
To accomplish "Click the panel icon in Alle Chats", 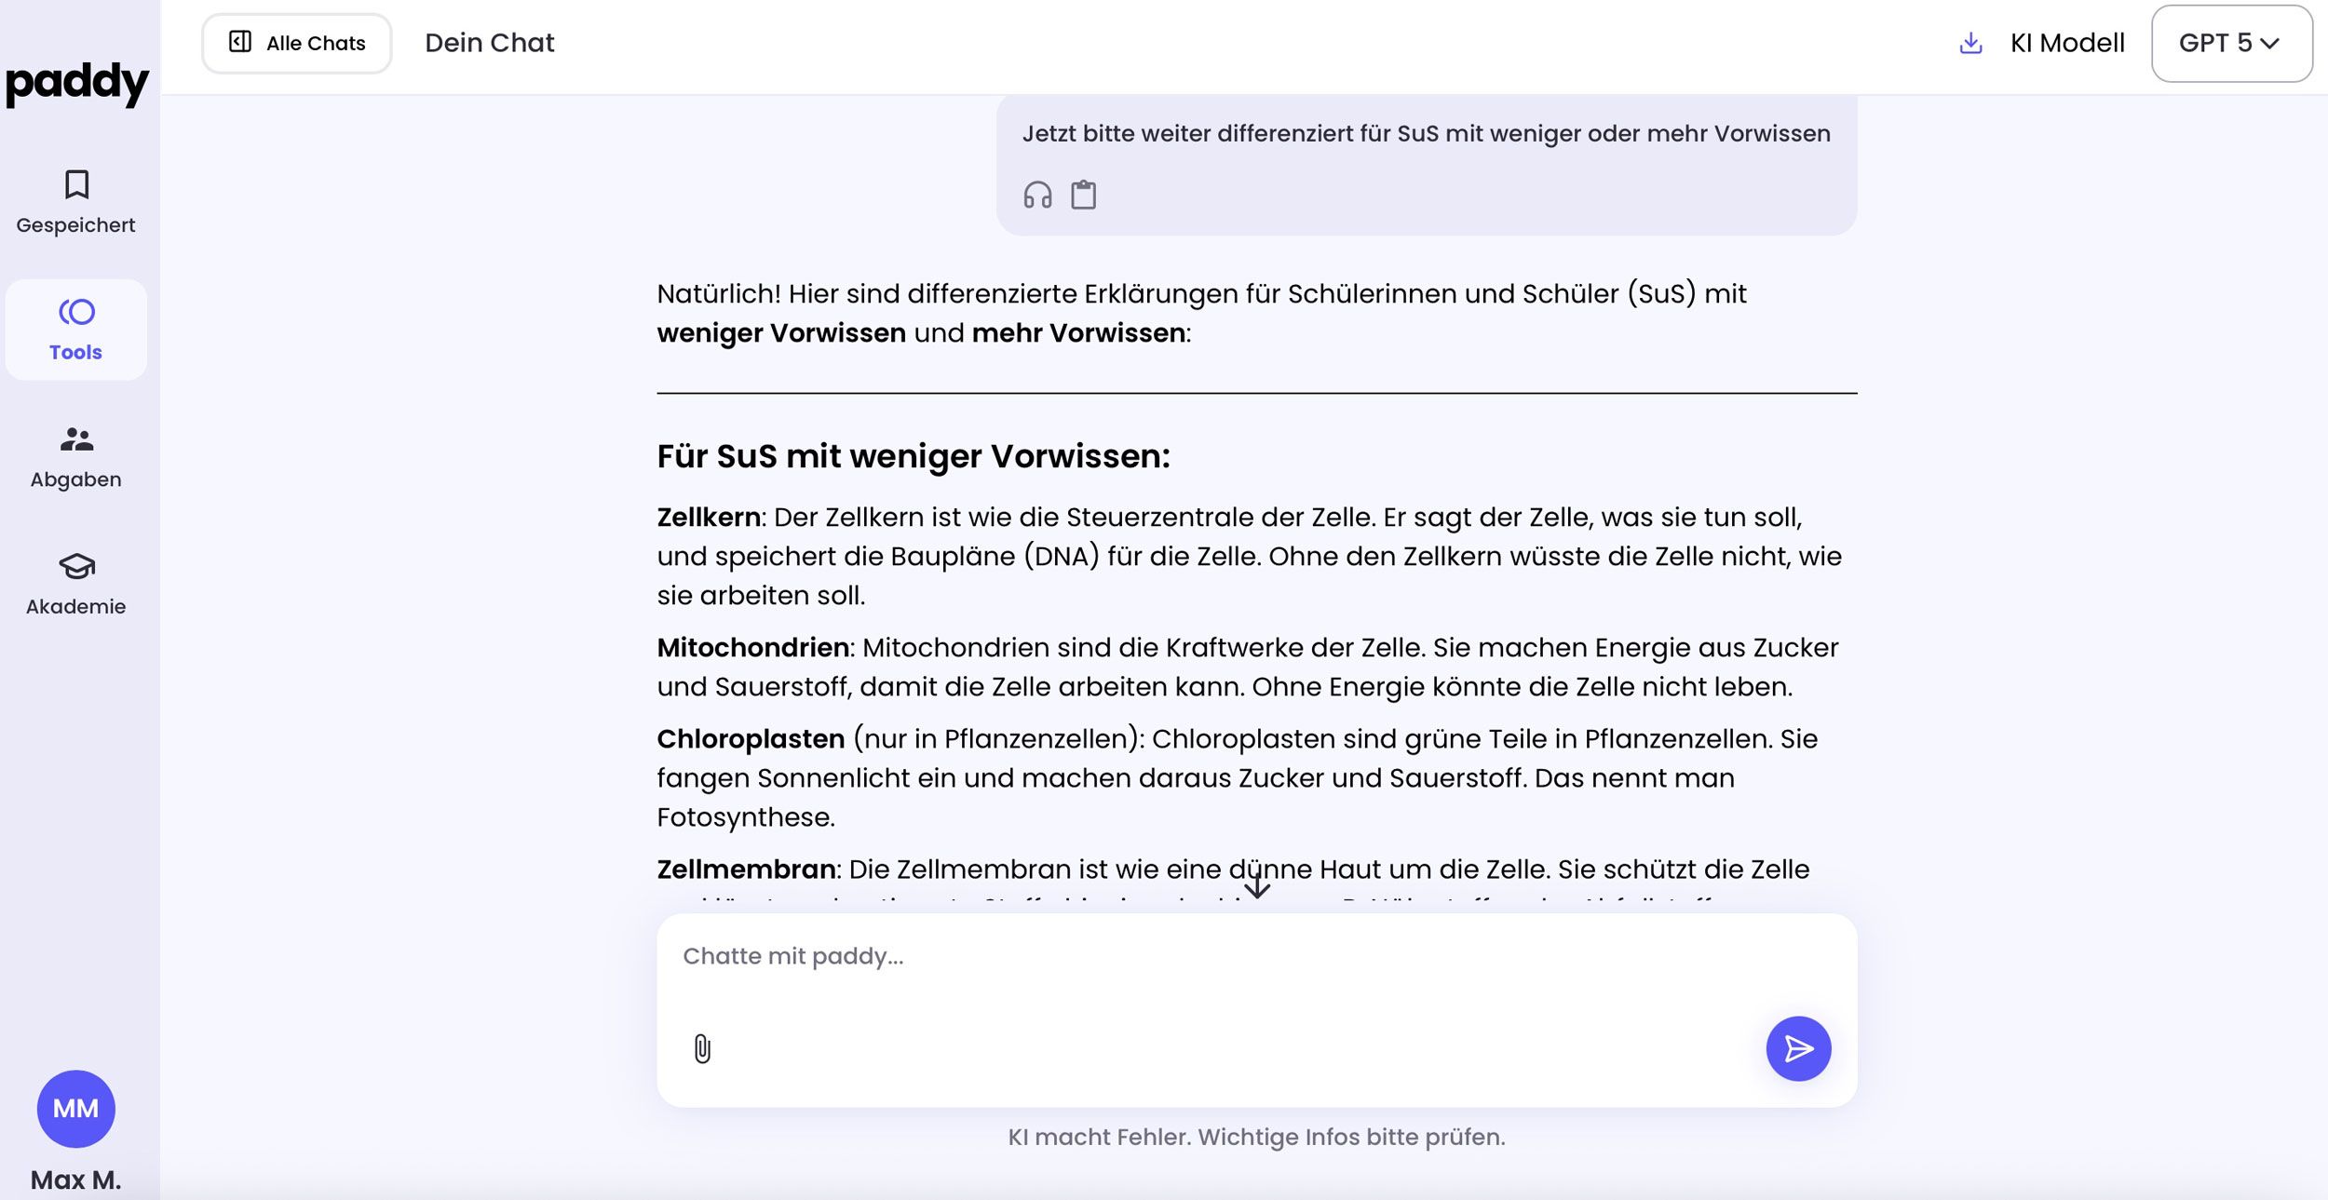I will [240, 42].
